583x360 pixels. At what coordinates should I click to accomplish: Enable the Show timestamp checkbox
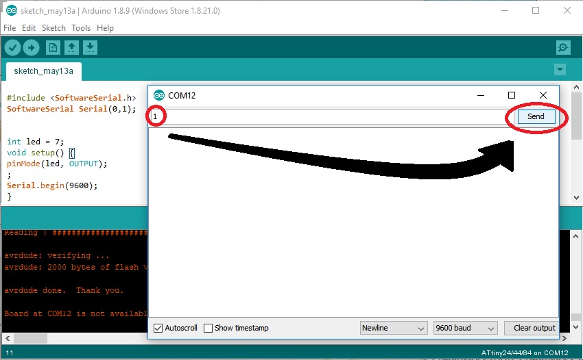(209, 328)
